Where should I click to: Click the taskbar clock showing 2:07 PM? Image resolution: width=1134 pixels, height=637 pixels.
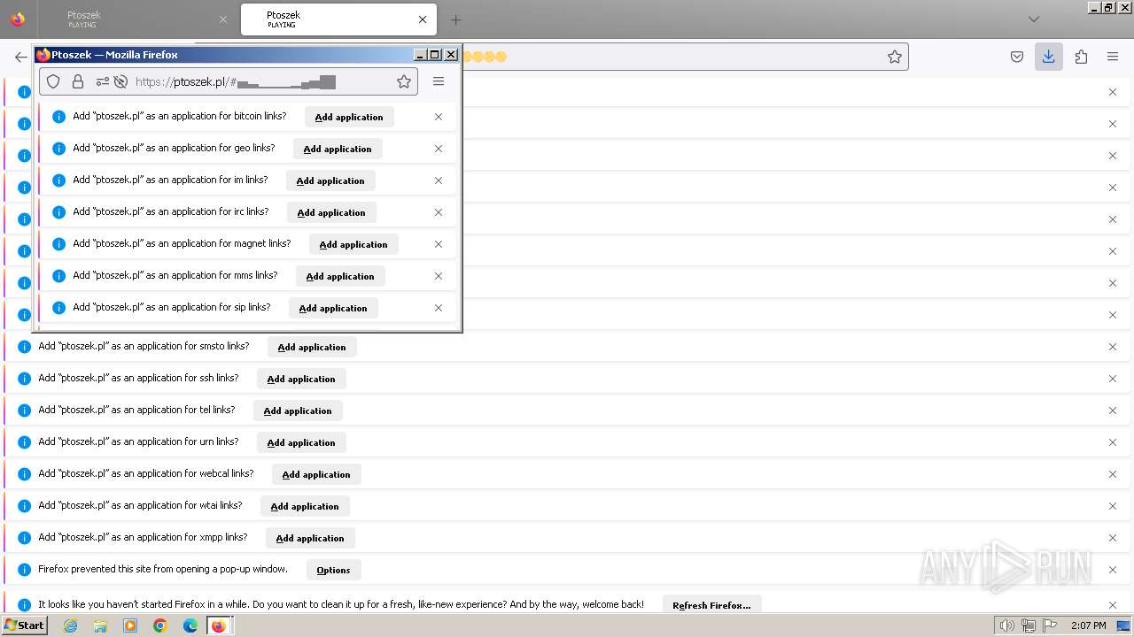[x=1089, y=625]
